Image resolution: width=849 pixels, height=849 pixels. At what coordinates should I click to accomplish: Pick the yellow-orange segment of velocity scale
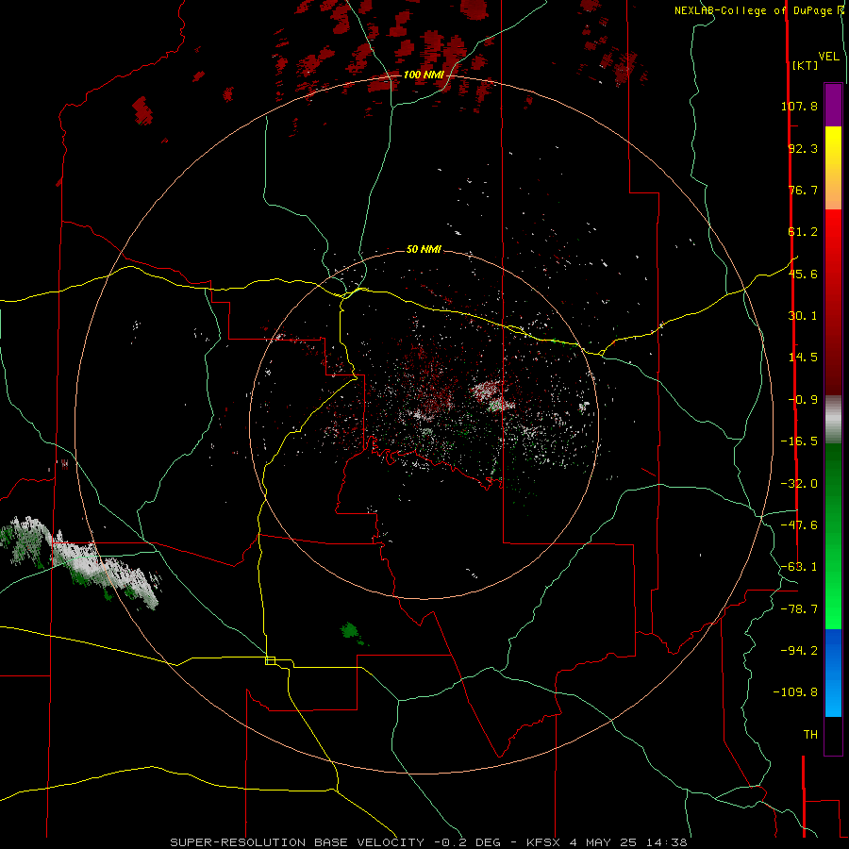tap(833, 168)
